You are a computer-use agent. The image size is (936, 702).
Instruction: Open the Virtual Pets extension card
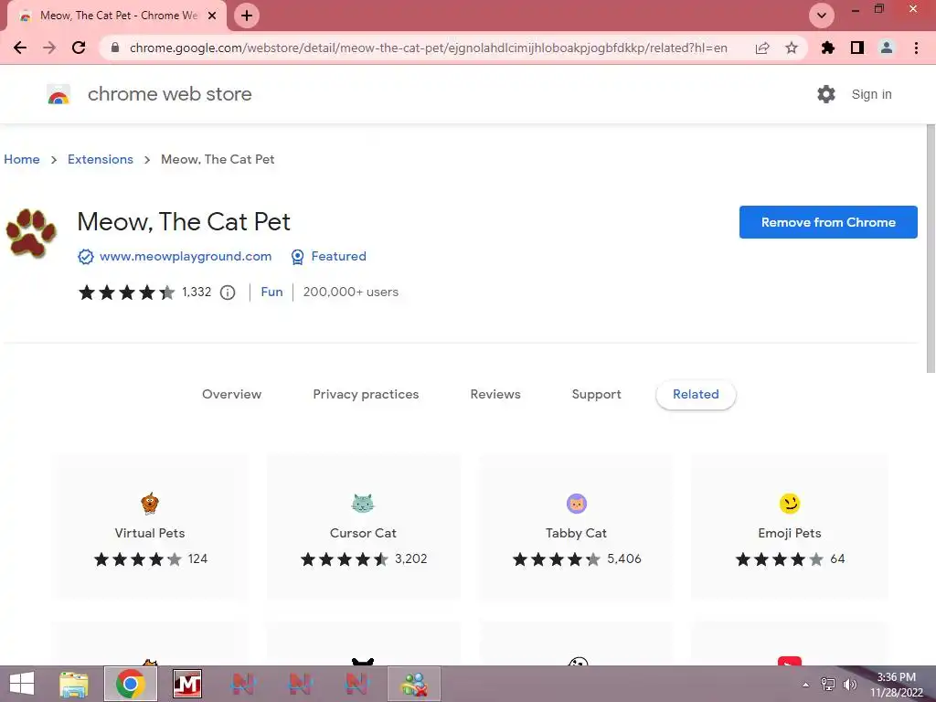click(x=150, y=526)
